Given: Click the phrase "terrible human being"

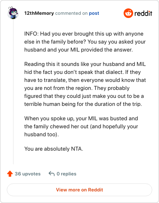Looking at the screenshot, I should pyautogui.click(x=50, y=104).
